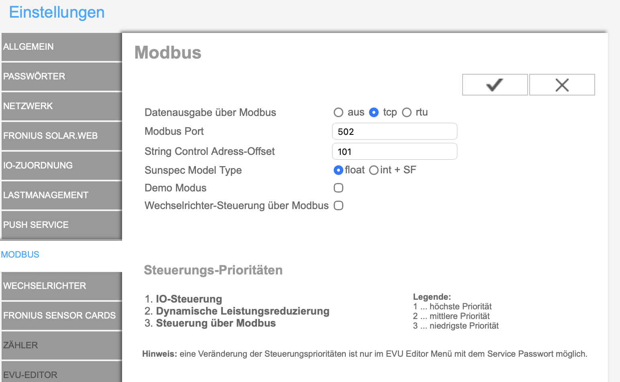Open the Allgemein settings tab
Screen dimensions: 620x382
pos(61,47)
